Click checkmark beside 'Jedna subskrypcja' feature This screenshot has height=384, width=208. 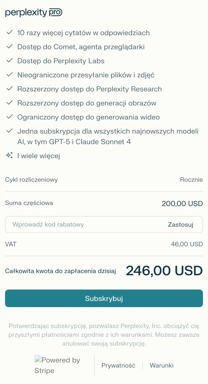pos(9,131)
